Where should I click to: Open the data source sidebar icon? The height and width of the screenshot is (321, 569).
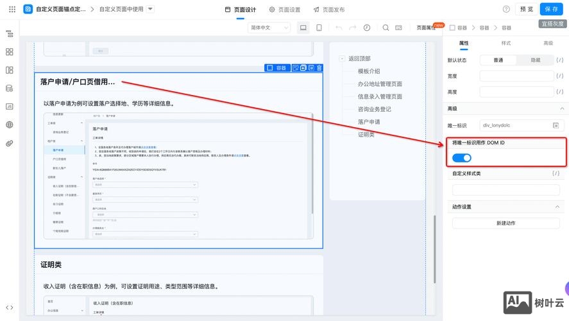coord(10,88)
